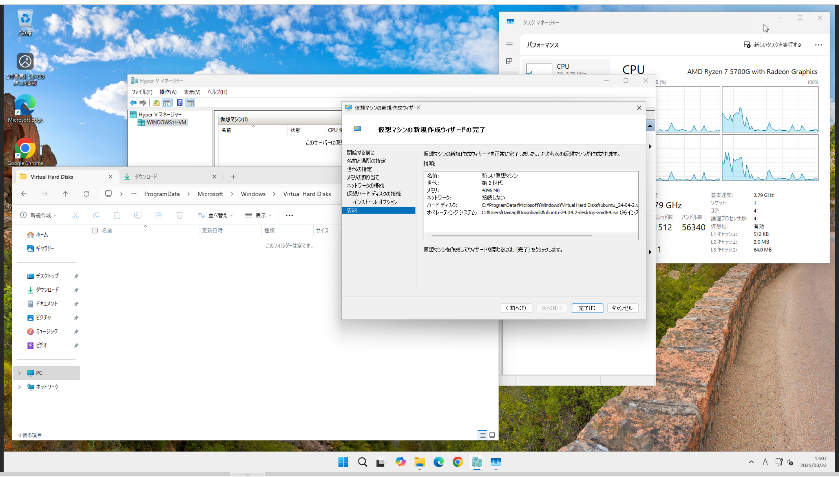This screenshot has height=477, width=839.
Task: Click the Hyper-V toolbar back arrow icon
Action: coord(133,103)
